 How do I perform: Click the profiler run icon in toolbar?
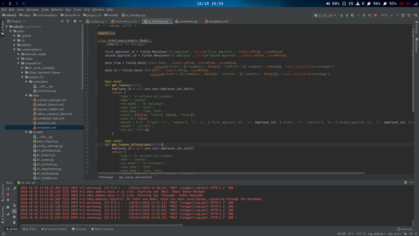[x=364, y=15]
